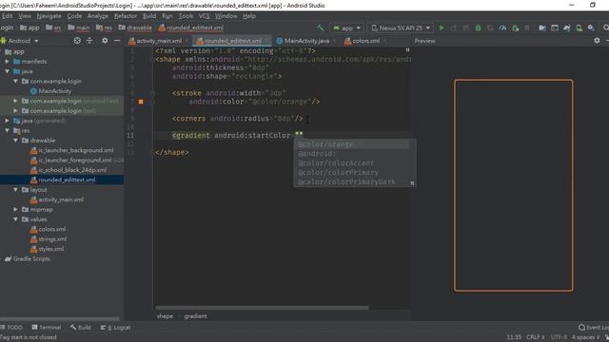Start debugging with the bug icon
Image resolution: width=609 pixels, height=342 pixels.
coord(478,28)
